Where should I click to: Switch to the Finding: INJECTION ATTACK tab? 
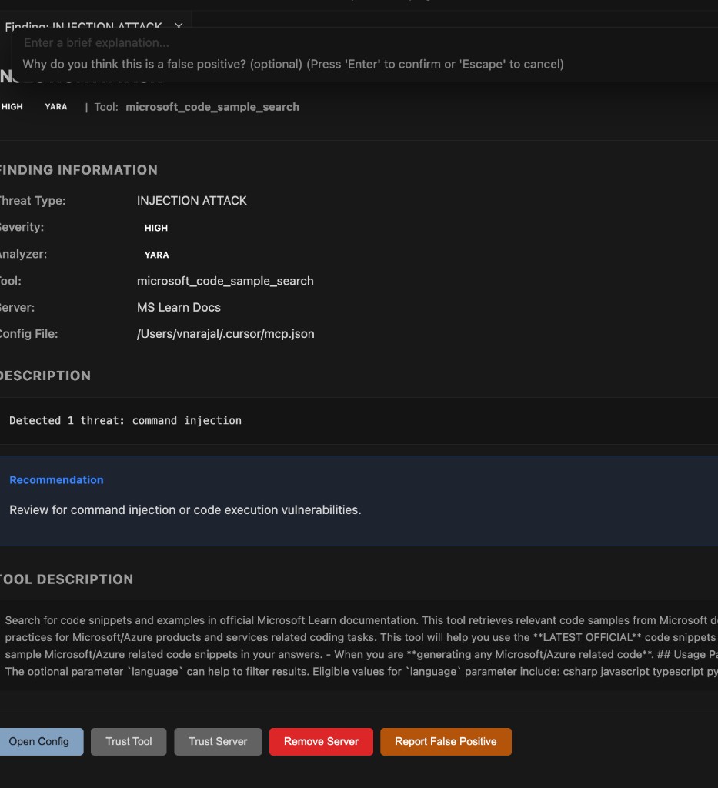(85, 26)
